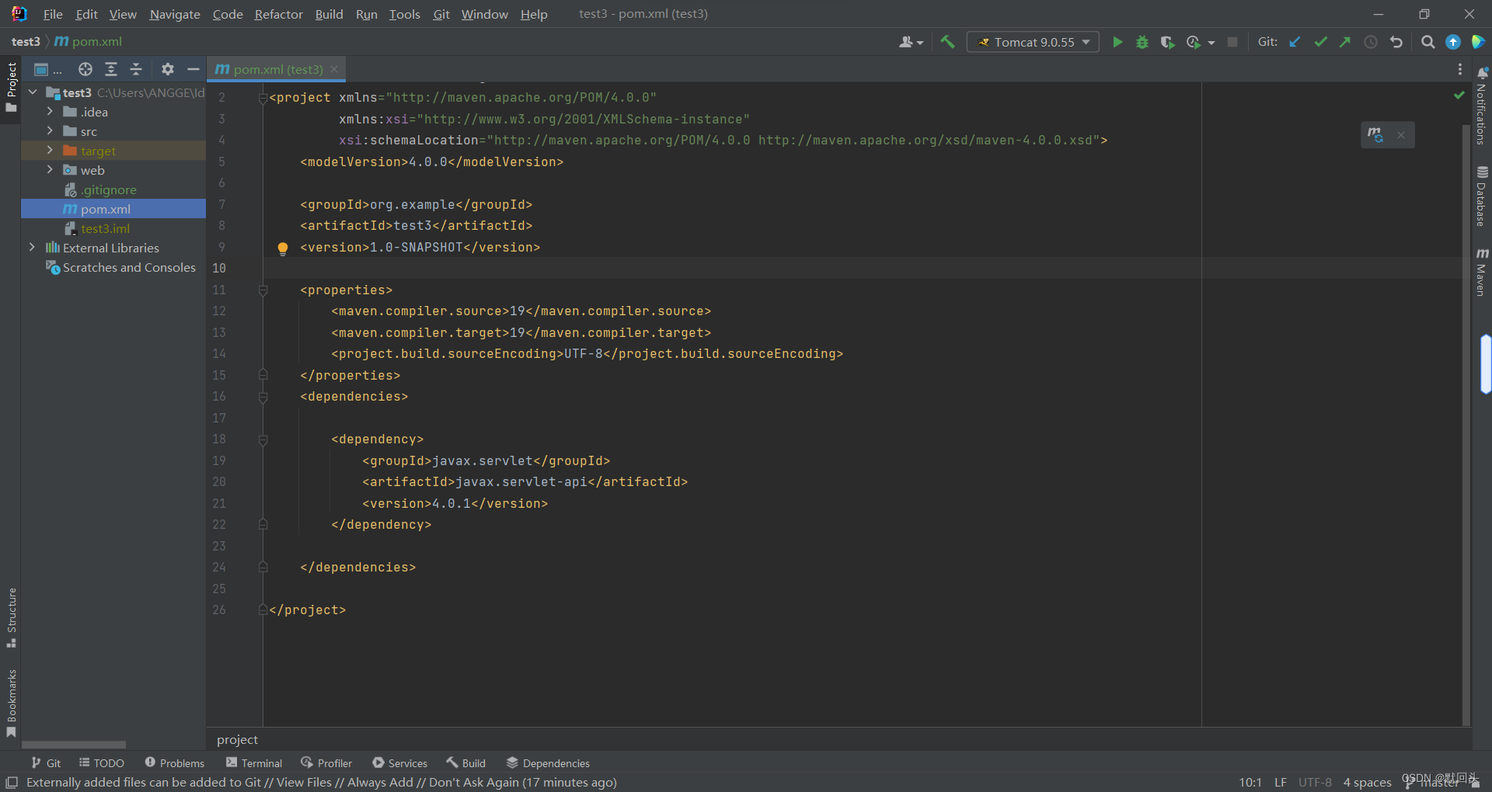The width and height of the screenshot is (1492, 792).
Task: Start debugging using the bug icon
Action: click(x=1142, y=42)
